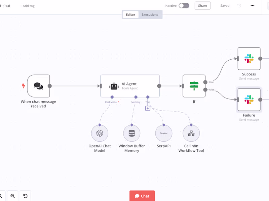Switch to the Executions tab
Viewport: 269px width, 201px height.
pyautogui.click(x=150, y=14)
